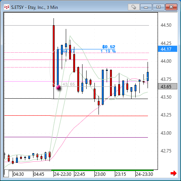
Task: Click the $0.52 profit label
Action: [x=109, y=47]
